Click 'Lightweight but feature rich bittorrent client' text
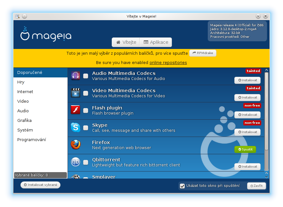The height and width of the screenshot is (207, 283). 136,165
